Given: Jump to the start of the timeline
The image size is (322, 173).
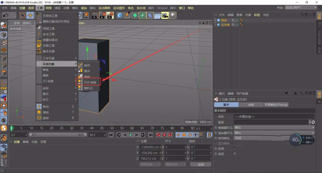Looking at the screenshot, I should (x=111, y=135).
